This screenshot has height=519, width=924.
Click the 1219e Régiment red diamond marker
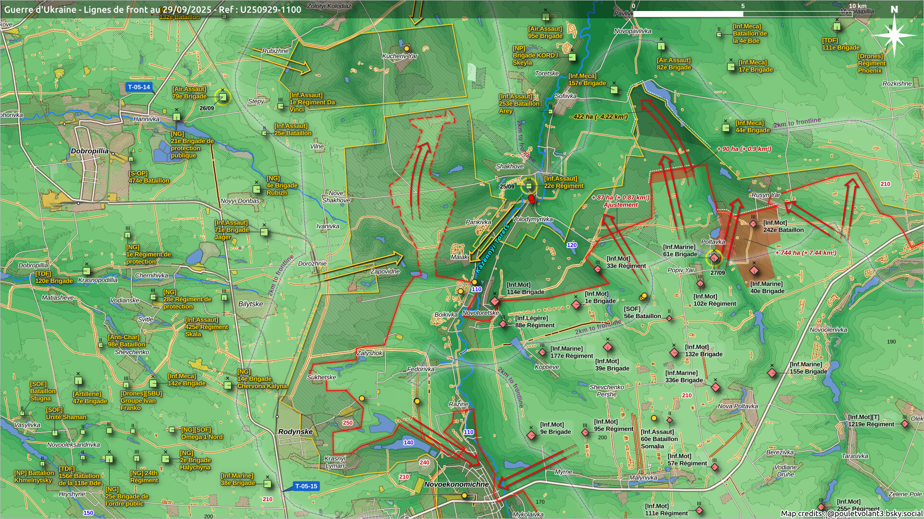905,424
